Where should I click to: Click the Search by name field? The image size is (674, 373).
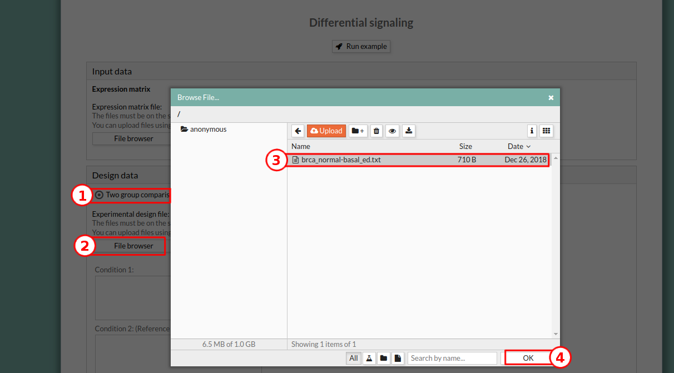[452, 359]
